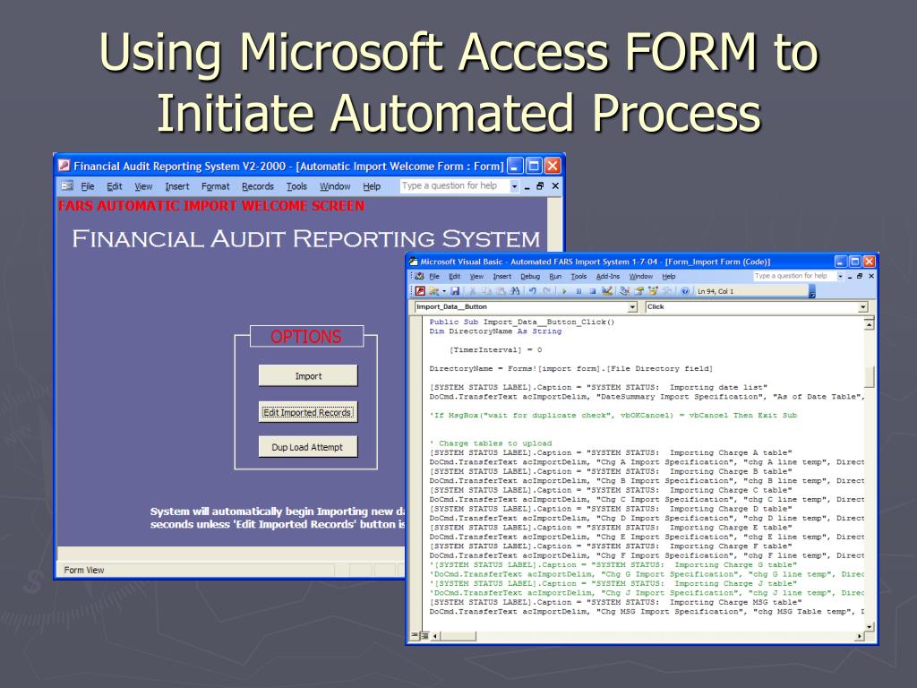Open the Format menu in Access window
The image size is (917, 688).
215,186
